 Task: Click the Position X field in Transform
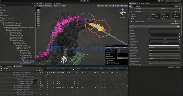click(156, 14)
